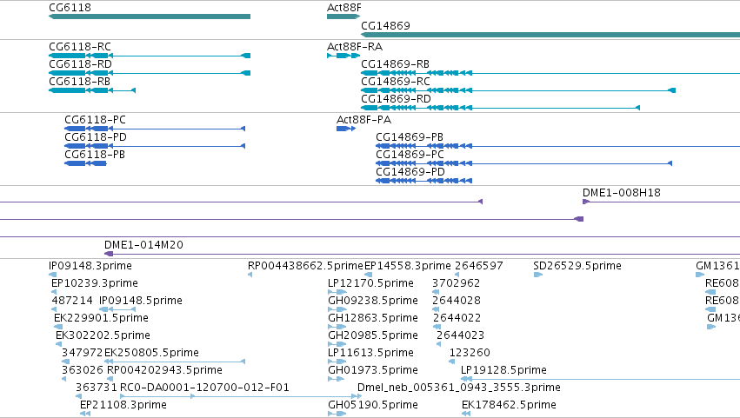Select the CG6118-RC transcript label

pyautogui.click(x=80, y=47)
